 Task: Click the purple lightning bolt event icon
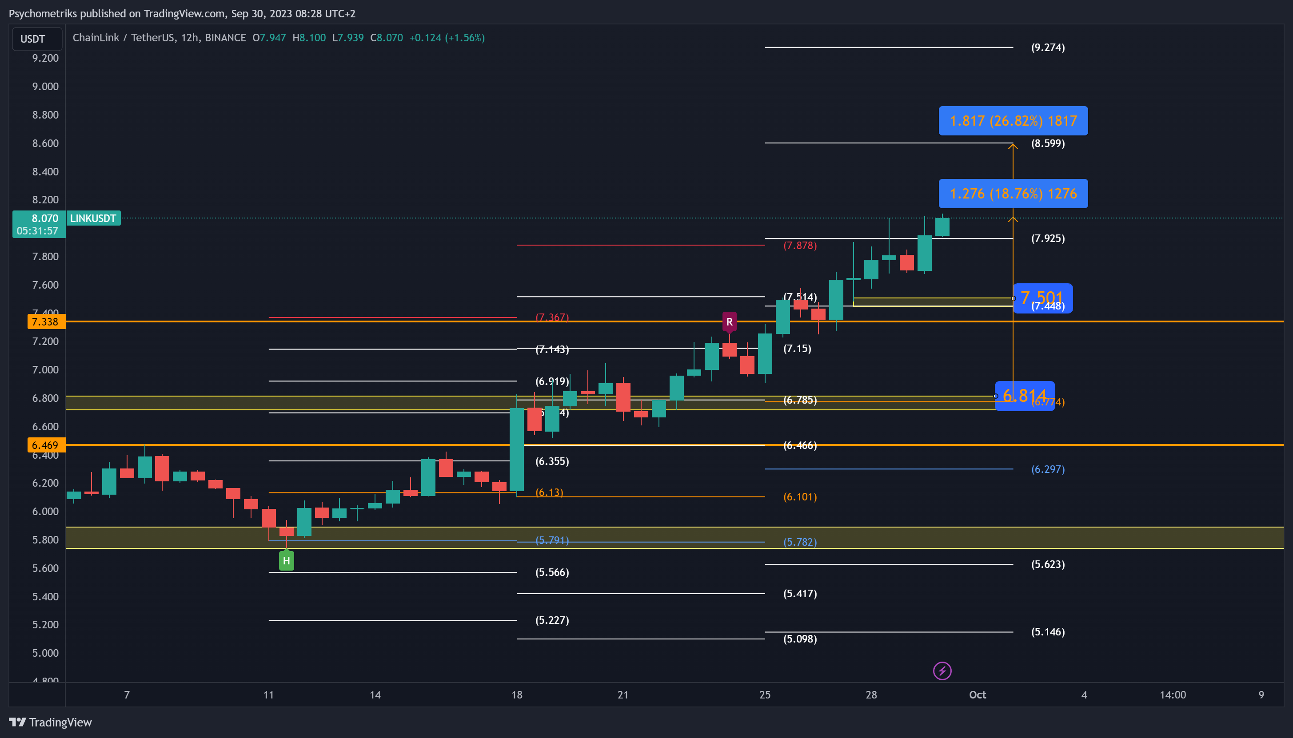pyautogui.click(x=942, y=671)
